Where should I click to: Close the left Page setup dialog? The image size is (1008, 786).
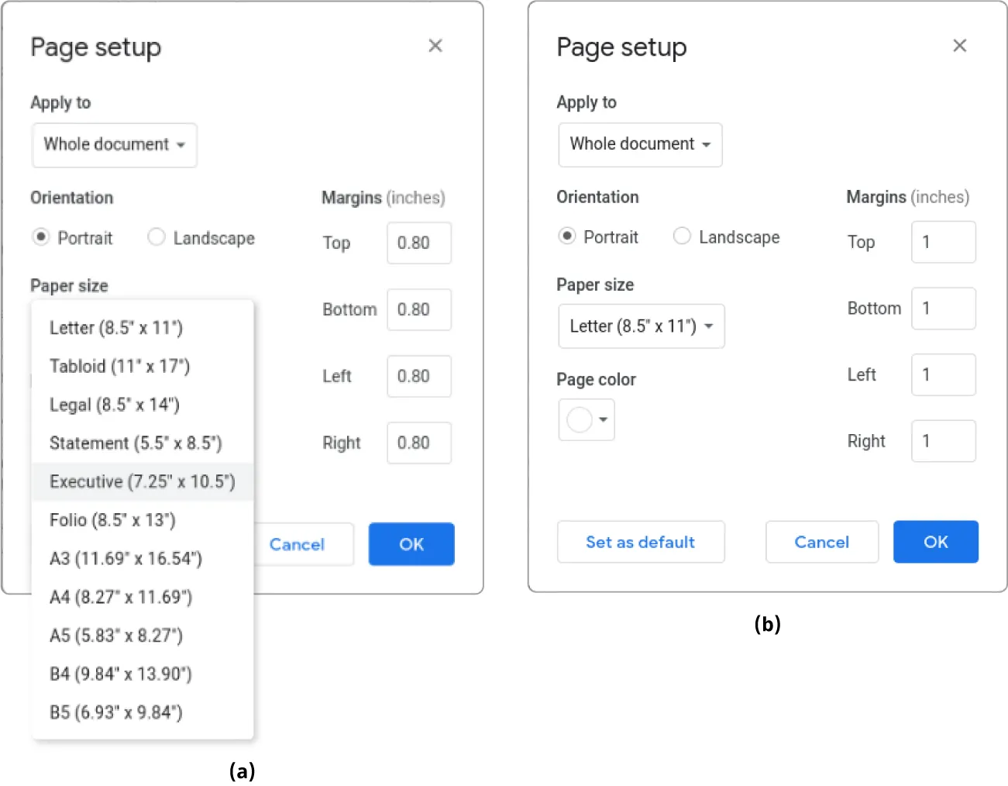(x=435, y=46)
